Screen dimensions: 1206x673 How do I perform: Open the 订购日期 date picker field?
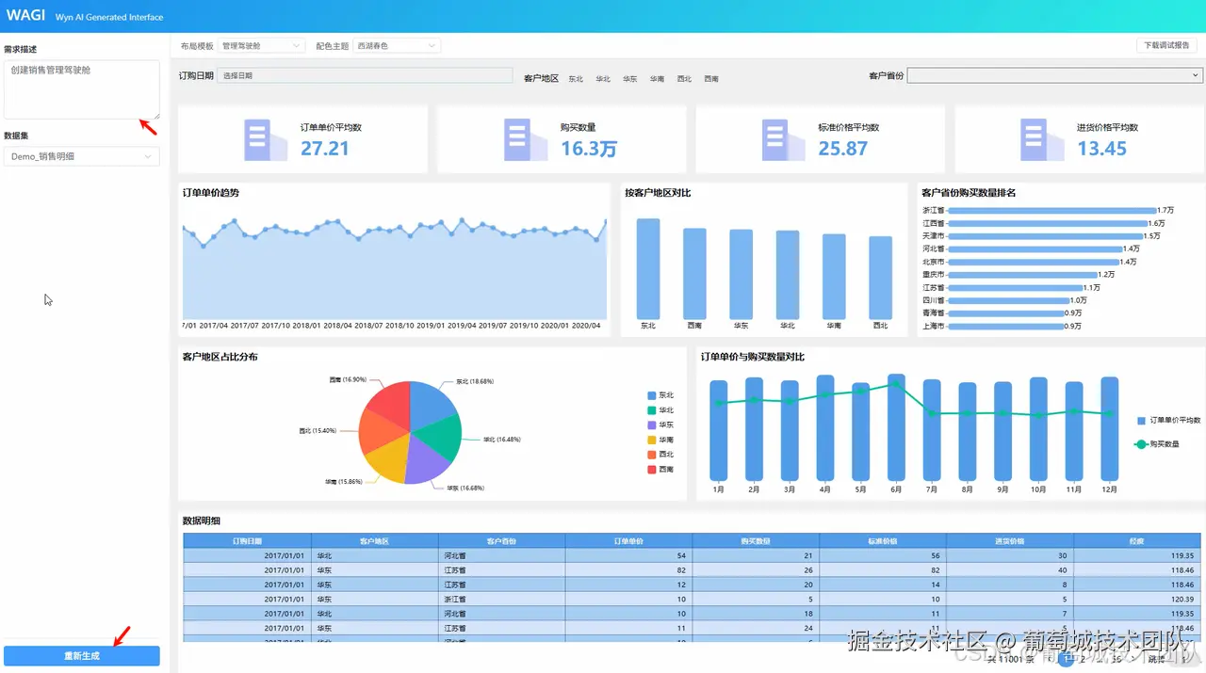[x=365, y=75]
